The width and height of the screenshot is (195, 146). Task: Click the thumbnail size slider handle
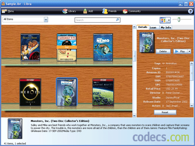point(179,19)
